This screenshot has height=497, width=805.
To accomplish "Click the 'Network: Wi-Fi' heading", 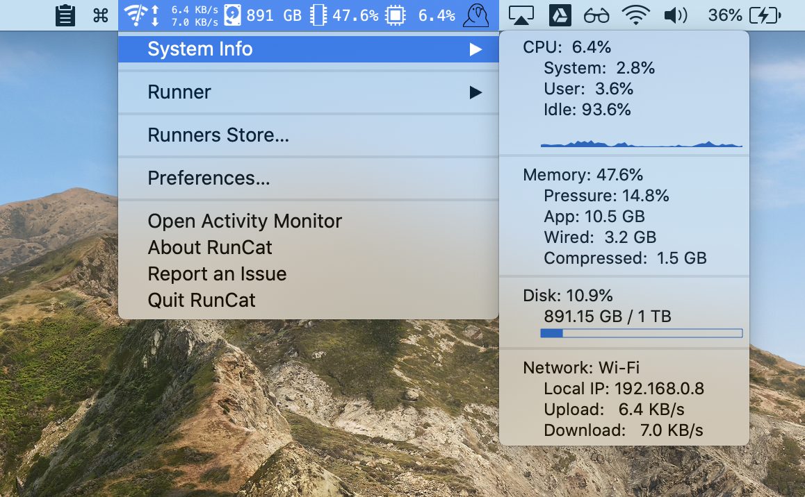I will pyautogui.click(x=581, y=368).
